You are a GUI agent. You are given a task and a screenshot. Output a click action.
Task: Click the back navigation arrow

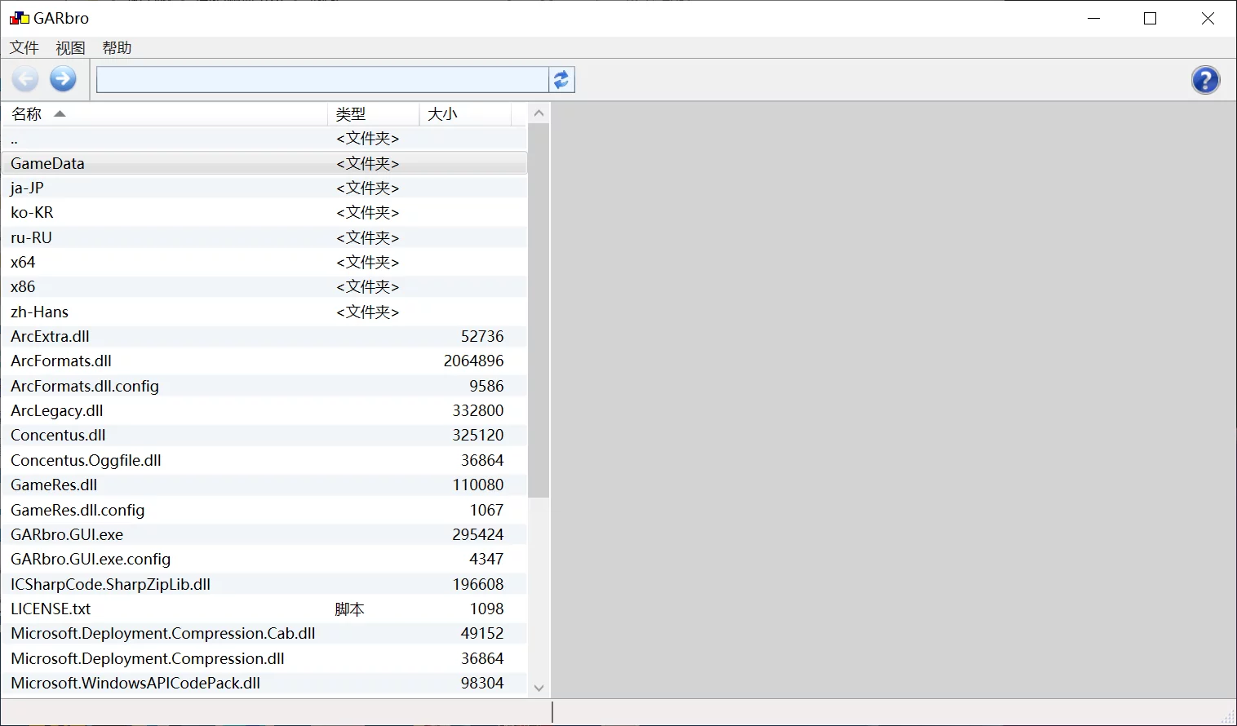pyautogui.click(x=25, y=79)
